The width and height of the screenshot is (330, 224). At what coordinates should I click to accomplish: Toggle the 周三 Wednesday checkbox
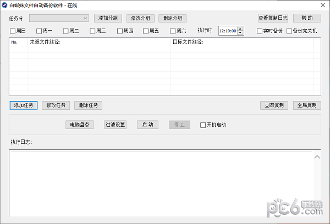click(x=92, y=31)
